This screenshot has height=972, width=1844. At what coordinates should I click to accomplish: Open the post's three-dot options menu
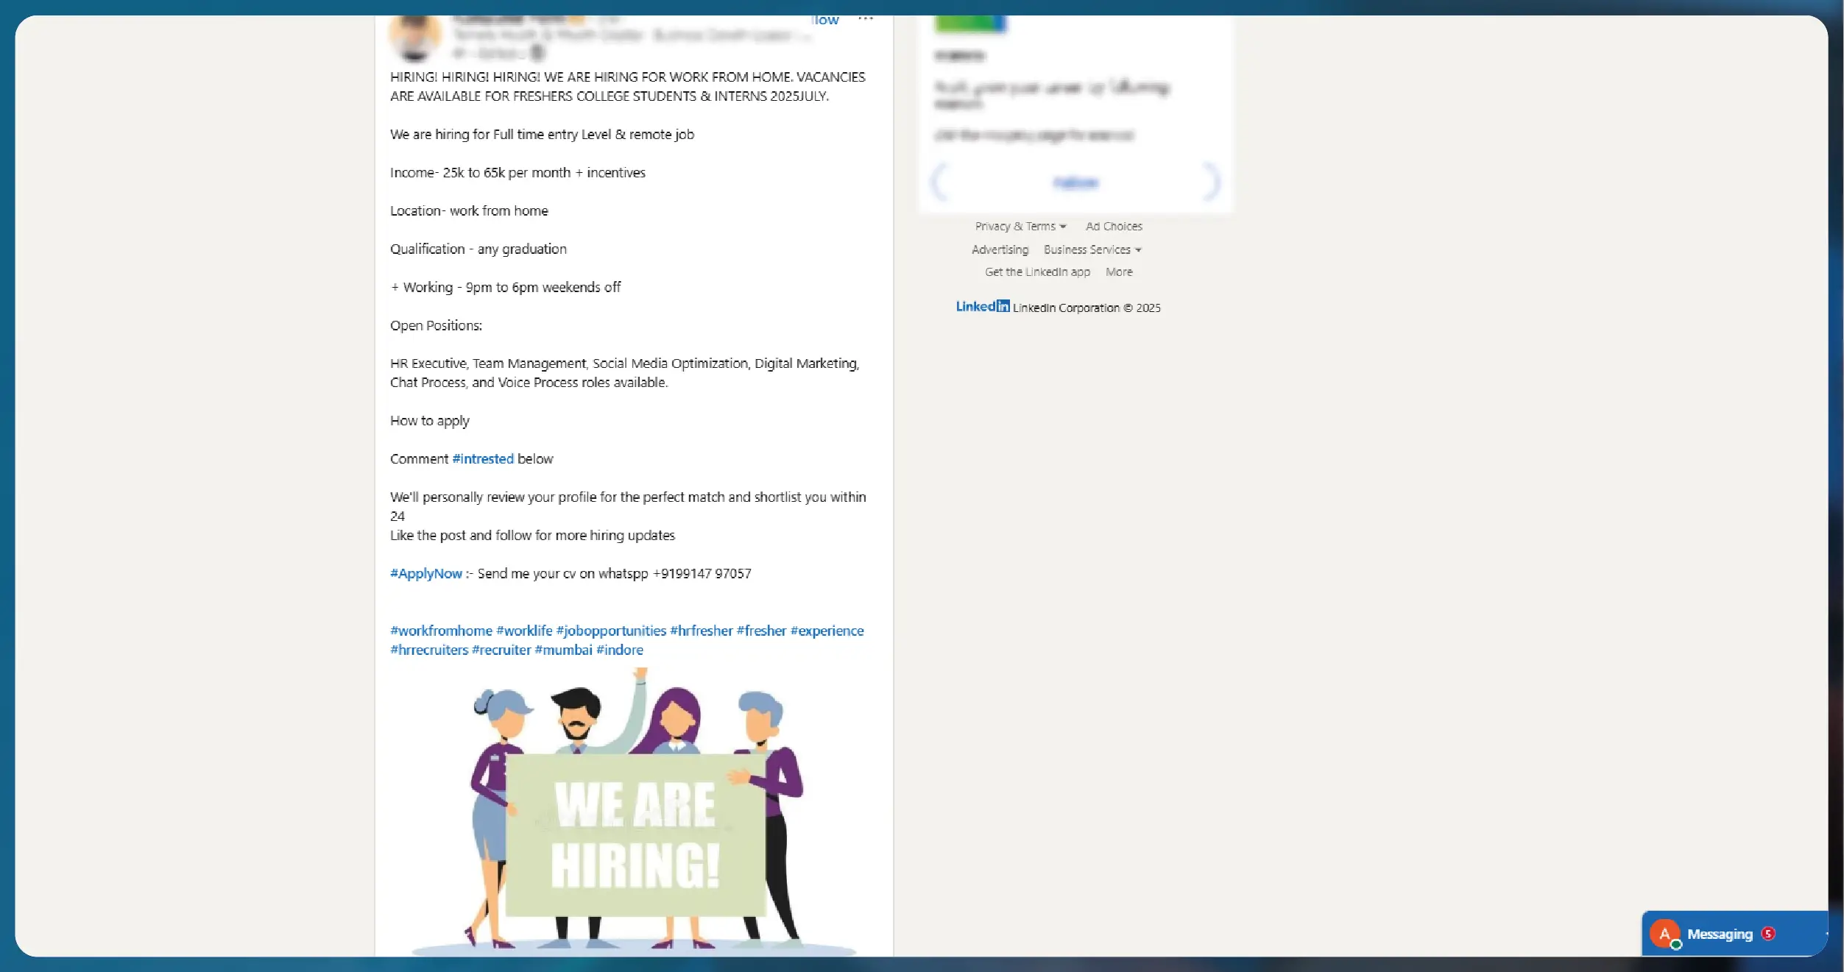[866, 20]
